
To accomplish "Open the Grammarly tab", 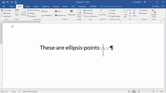I will (82, 6).
